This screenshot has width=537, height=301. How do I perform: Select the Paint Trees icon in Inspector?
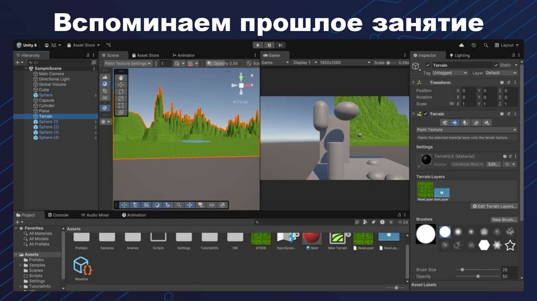(x=466, y=123)
